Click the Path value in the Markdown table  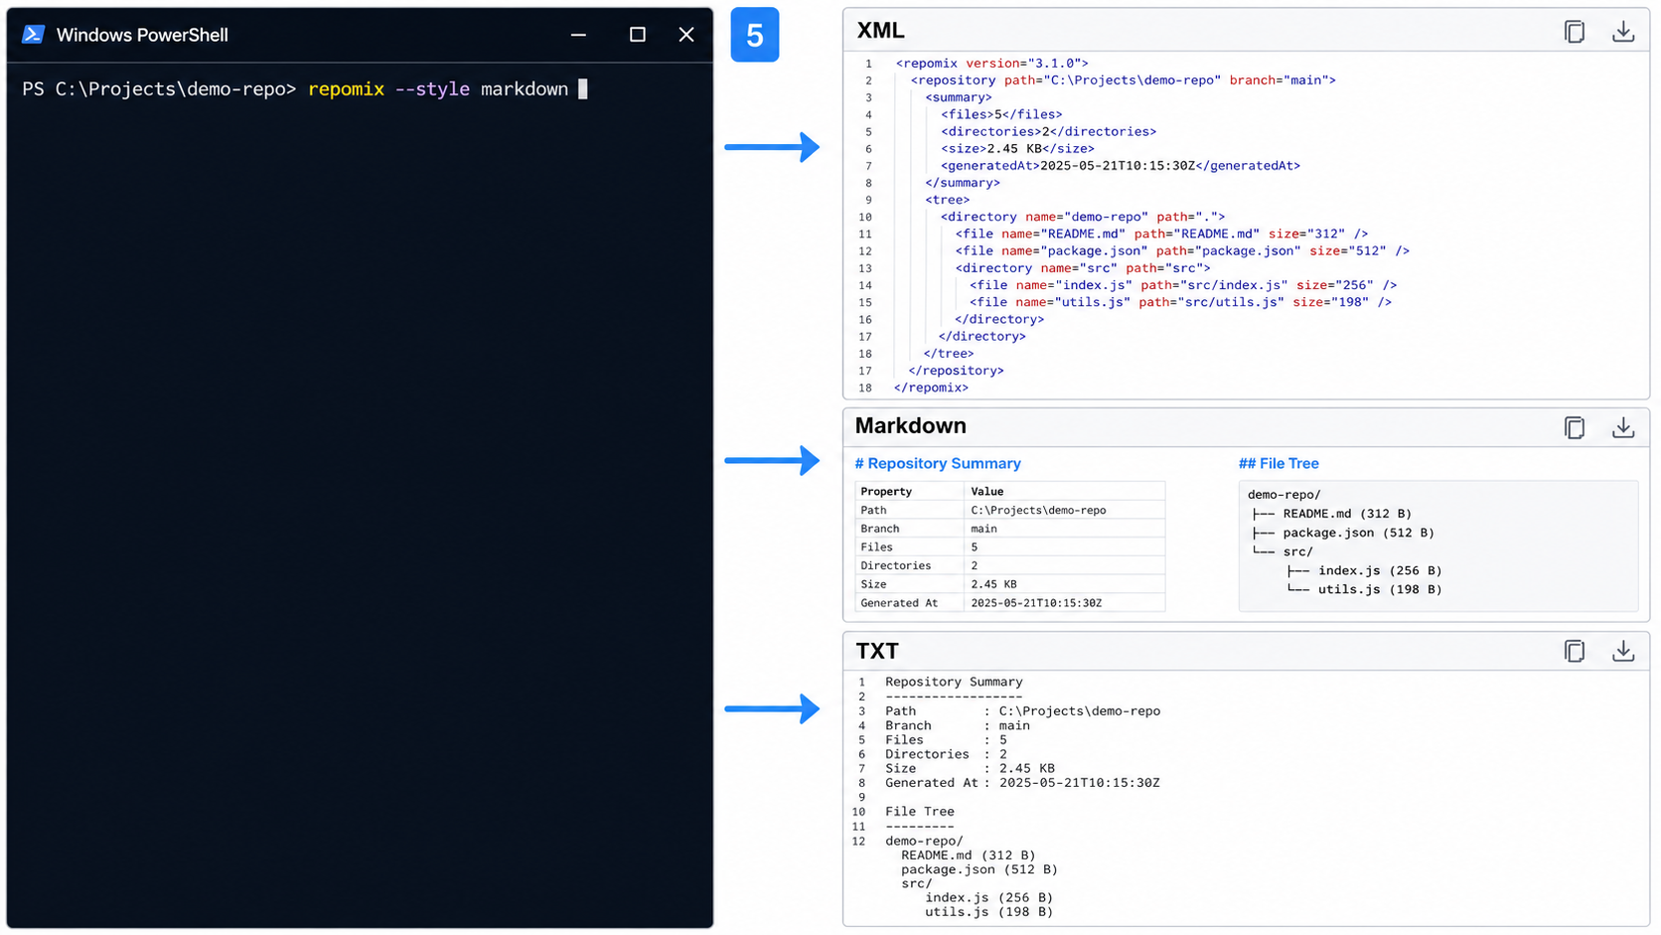(1038, 511)
